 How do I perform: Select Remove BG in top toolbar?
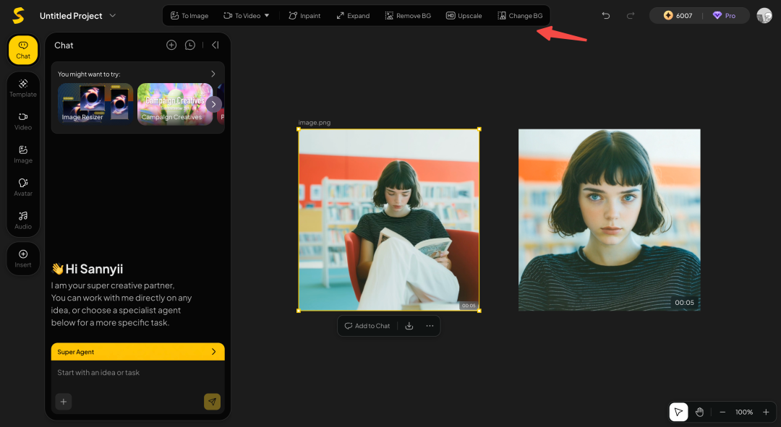pos(408,15)
